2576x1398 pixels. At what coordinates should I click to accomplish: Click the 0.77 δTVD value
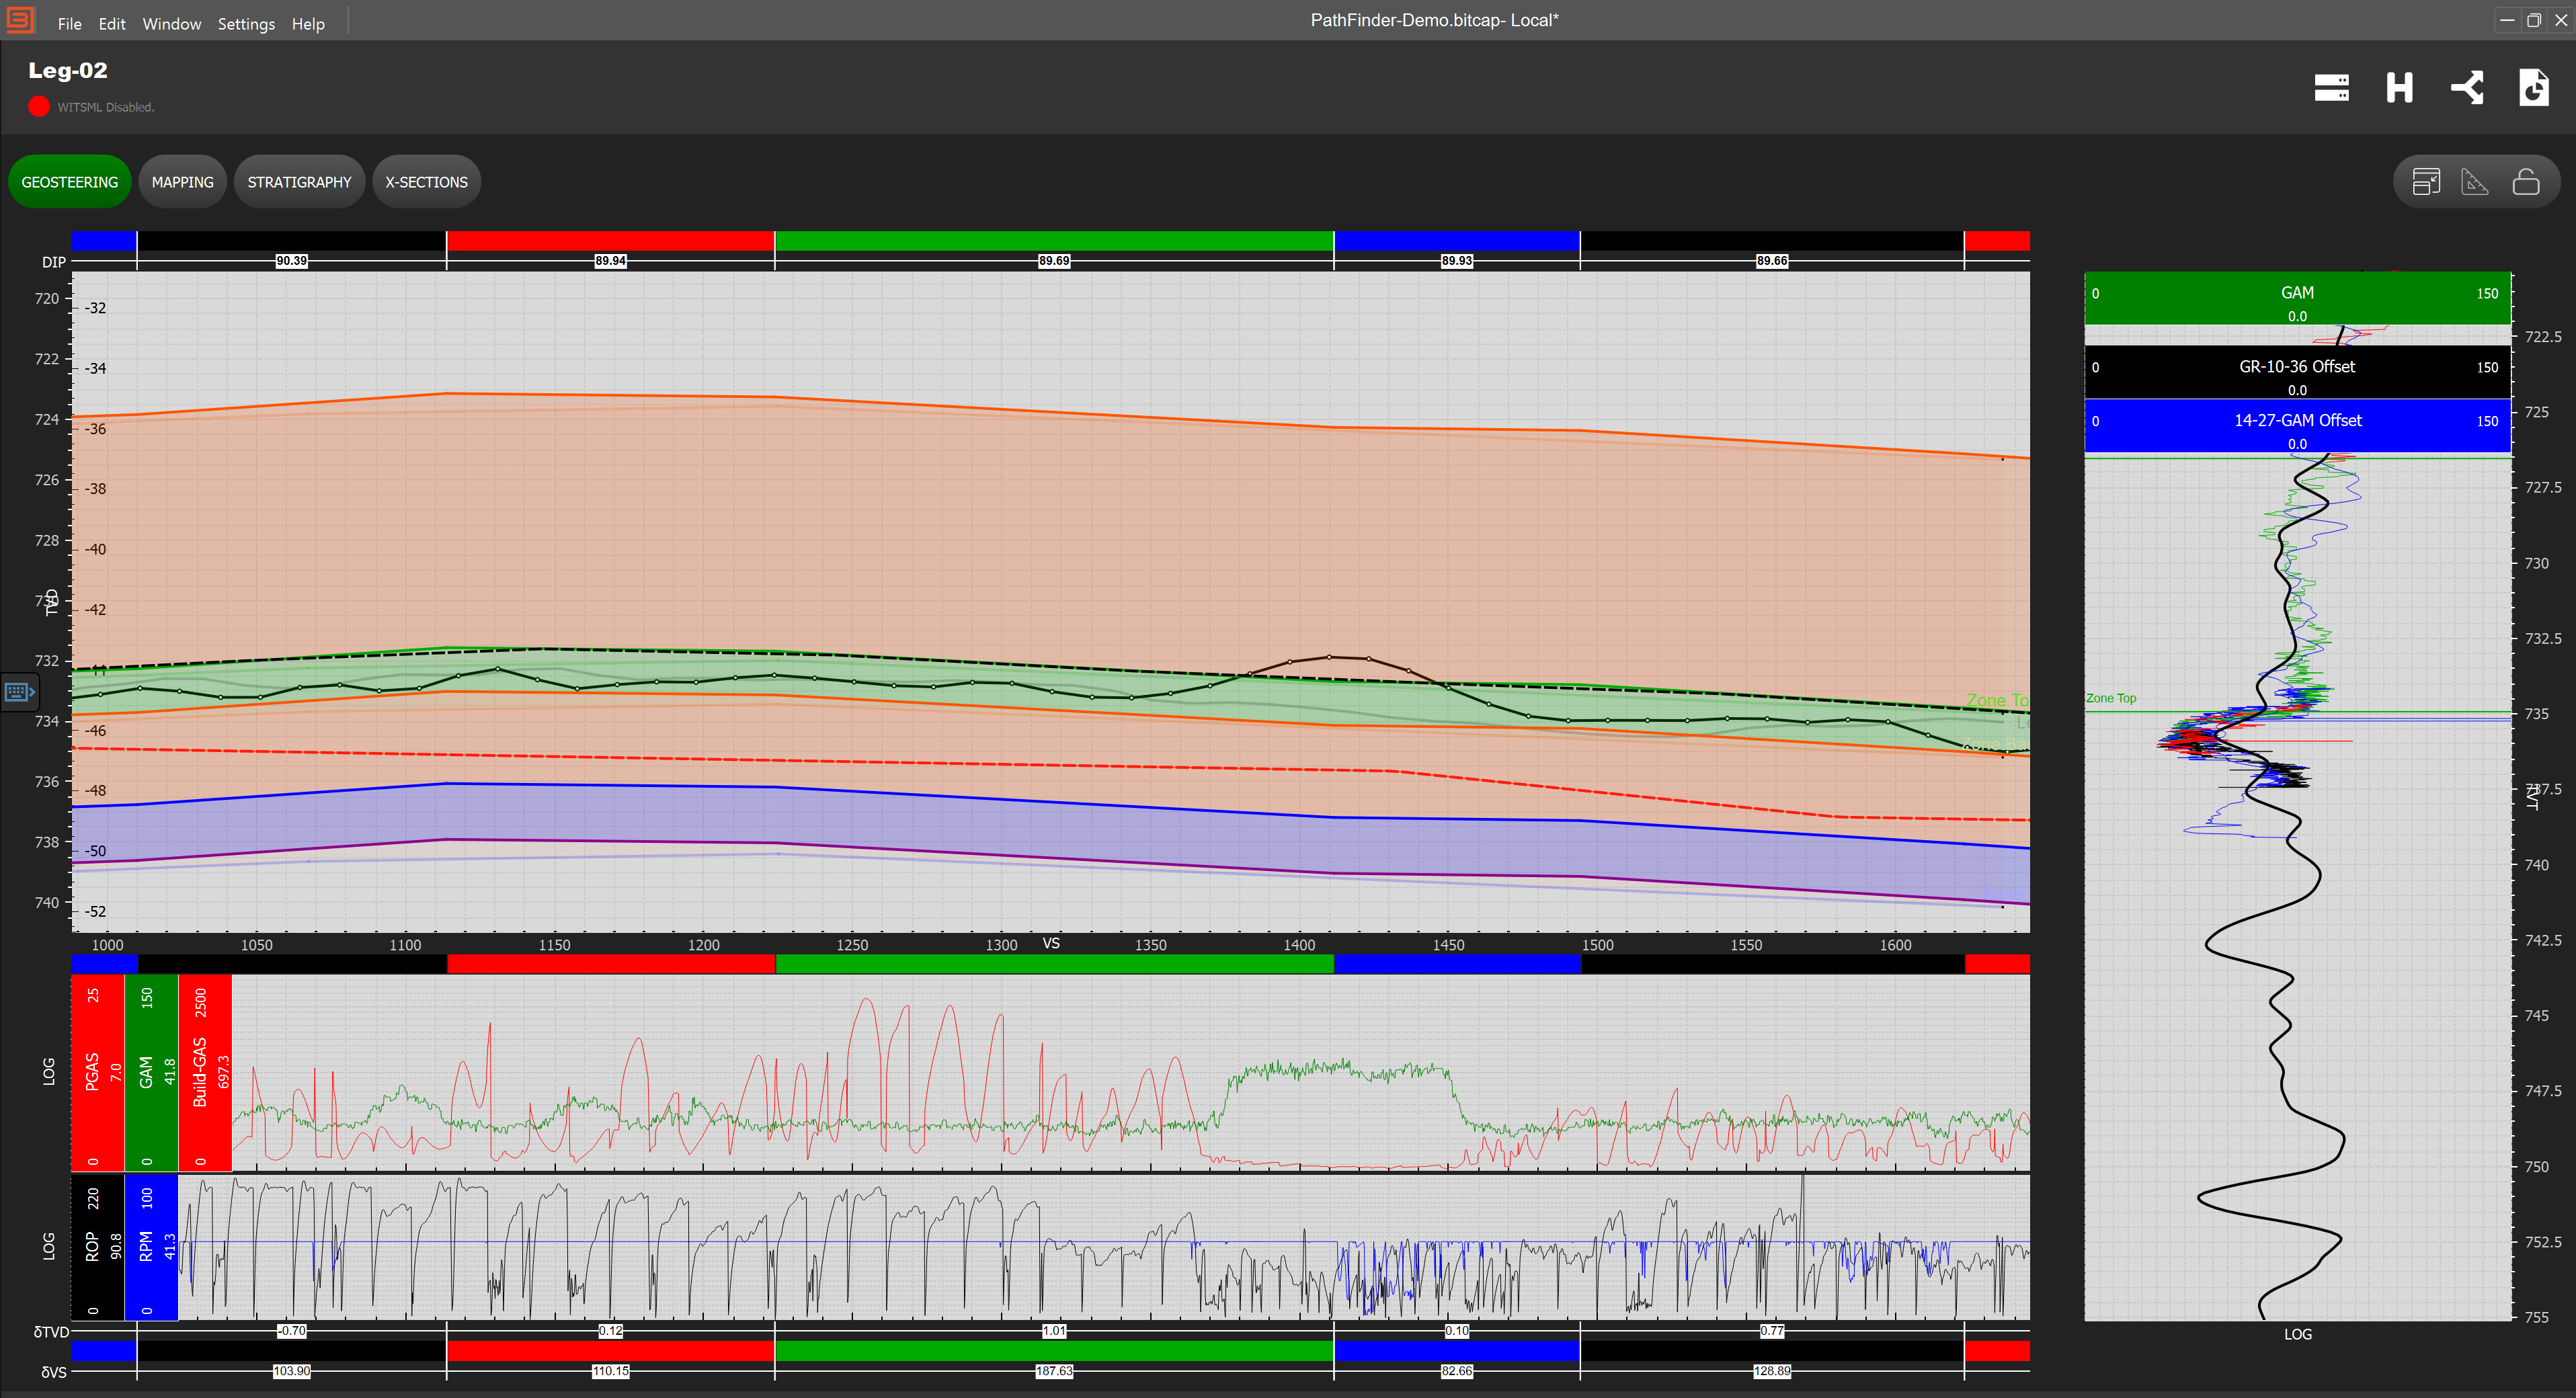[1772, 1331]
